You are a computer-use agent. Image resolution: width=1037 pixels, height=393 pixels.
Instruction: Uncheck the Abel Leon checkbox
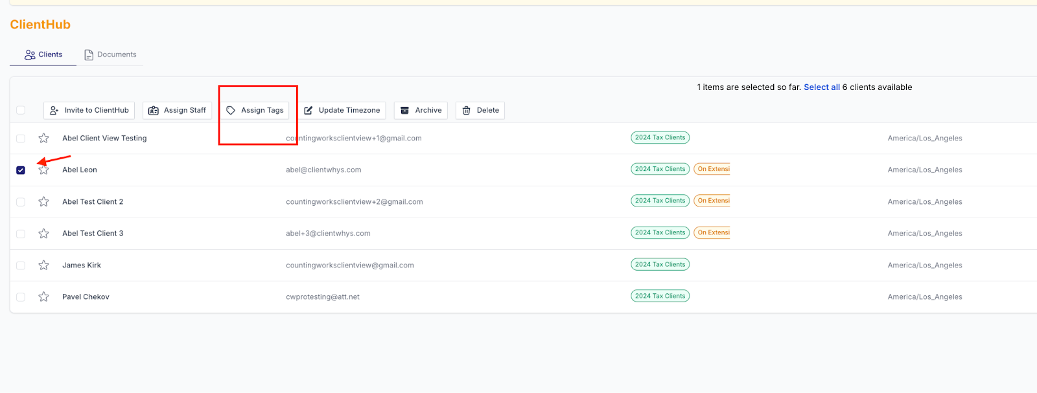pyautogui.click(x=21, y=170)
